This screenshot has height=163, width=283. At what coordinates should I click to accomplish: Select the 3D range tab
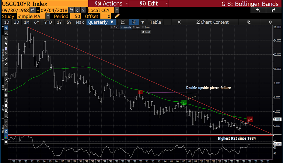click(x=16, y=22)
